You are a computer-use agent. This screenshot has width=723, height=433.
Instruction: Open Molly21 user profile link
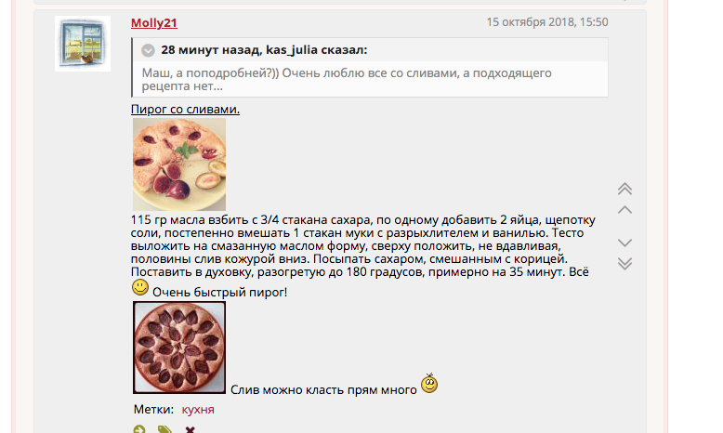[x=154, y=22]
